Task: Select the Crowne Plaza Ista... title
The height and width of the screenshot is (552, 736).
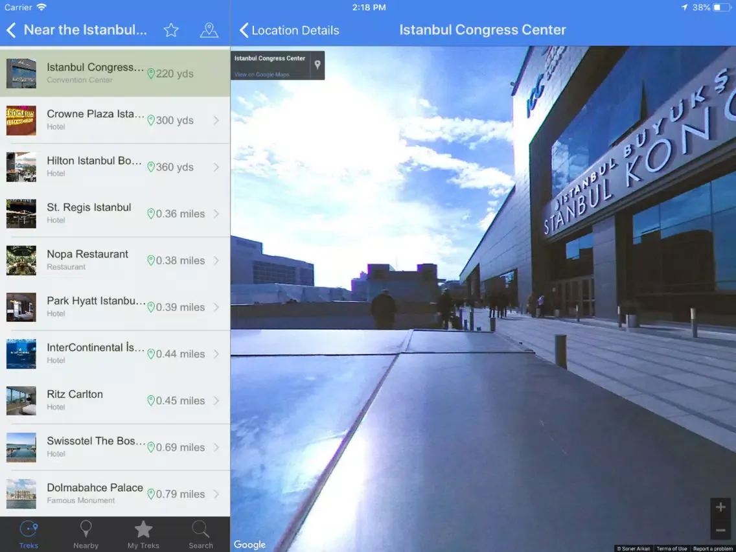Action: pyautogui.click(x=95, y=113)
